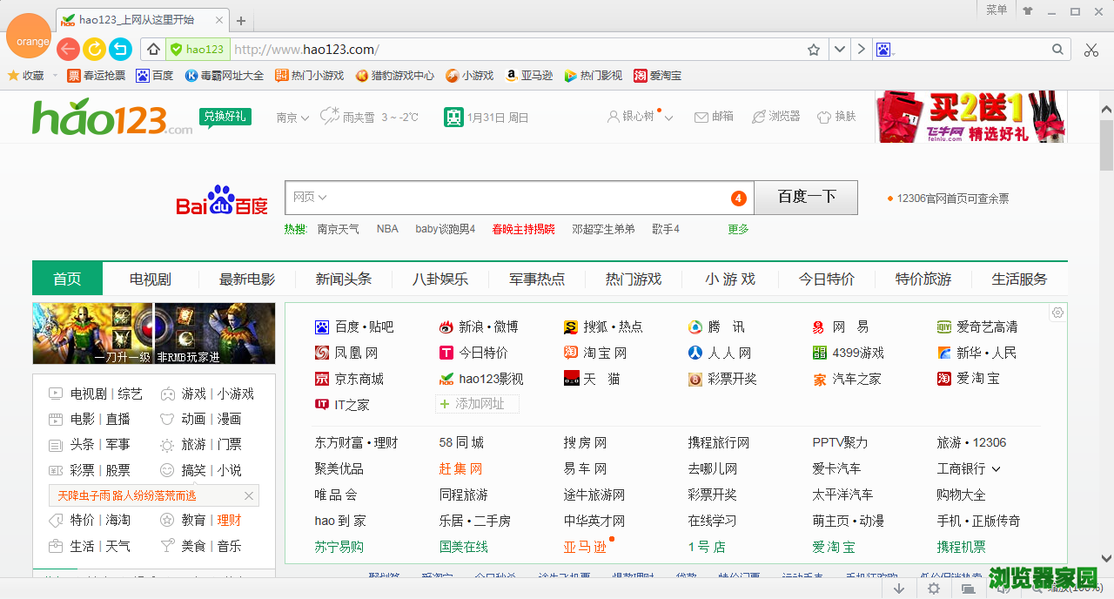
Task: Click the skin shirt icon in title bar
Action: (x=1028, y=11)
